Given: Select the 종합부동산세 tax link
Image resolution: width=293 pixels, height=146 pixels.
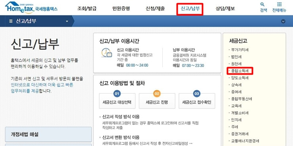Looking at the screenshot, I should point(242,99).
